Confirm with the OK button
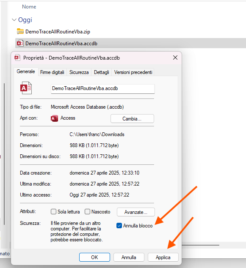 pyautogui.click(x=94, y=257)
